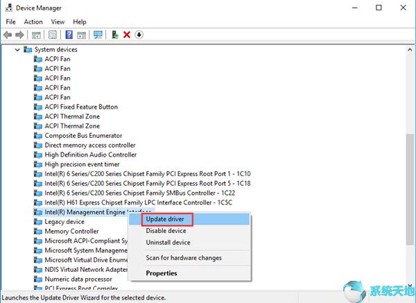Select icon beside Numeric data processor

click(38, 279)
